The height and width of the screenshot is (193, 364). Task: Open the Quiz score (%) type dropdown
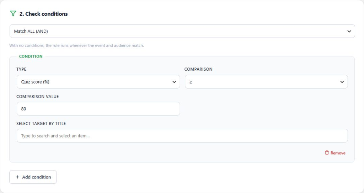pos(98,82)
